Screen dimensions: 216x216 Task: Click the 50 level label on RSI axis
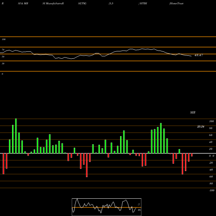click(x=3, y=57)
